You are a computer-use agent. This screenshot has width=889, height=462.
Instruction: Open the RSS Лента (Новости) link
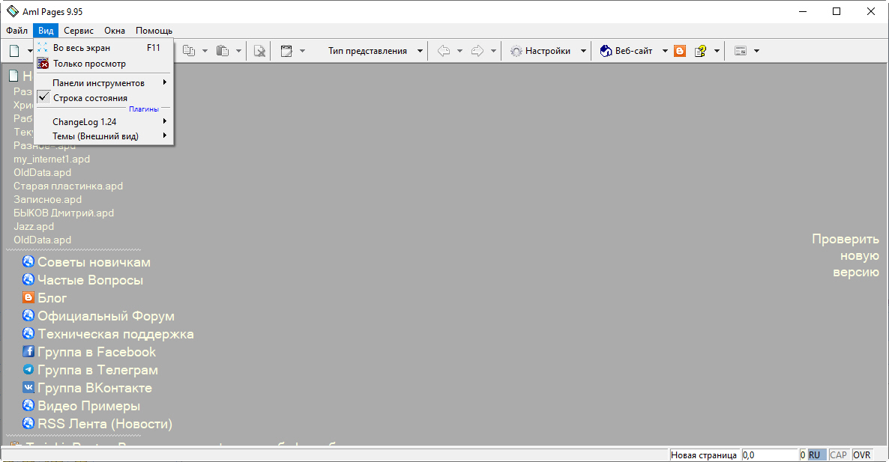(x=105, y=424)
